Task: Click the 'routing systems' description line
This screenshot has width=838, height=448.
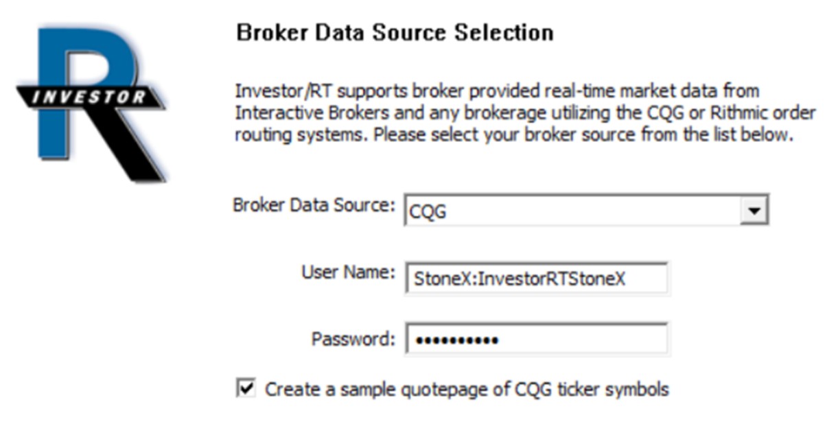Action: [x=513, y=134]
